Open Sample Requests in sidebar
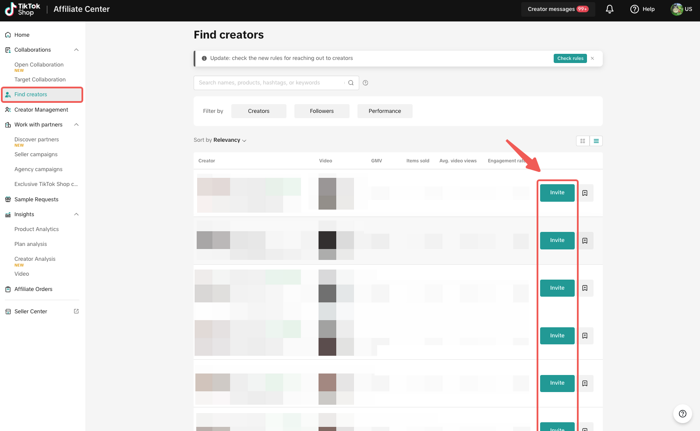Viewport: 700px width, 431px height. point(36,200)
